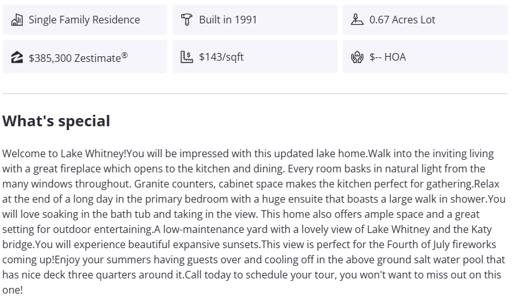529x298 pixels.
Task: Click the horizontal divider above What's special
Action: tap(255, 94)
